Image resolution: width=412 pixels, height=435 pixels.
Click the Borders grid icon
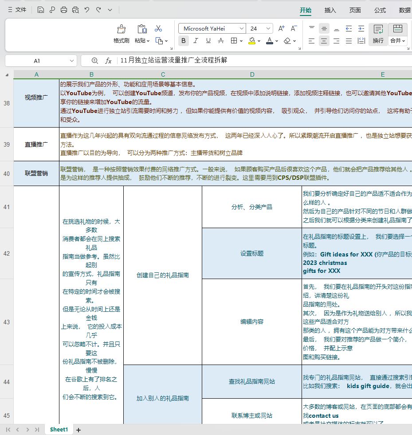(x=234, y=41)
